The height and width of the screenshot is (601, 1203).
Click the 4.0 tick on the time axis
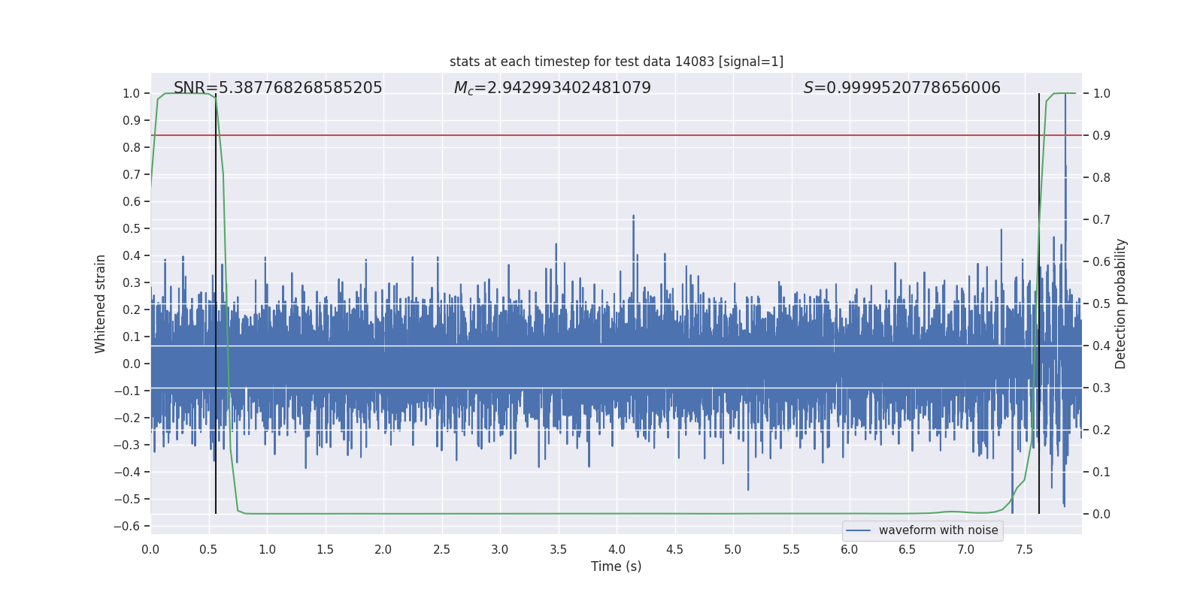(x=617, y=549)
